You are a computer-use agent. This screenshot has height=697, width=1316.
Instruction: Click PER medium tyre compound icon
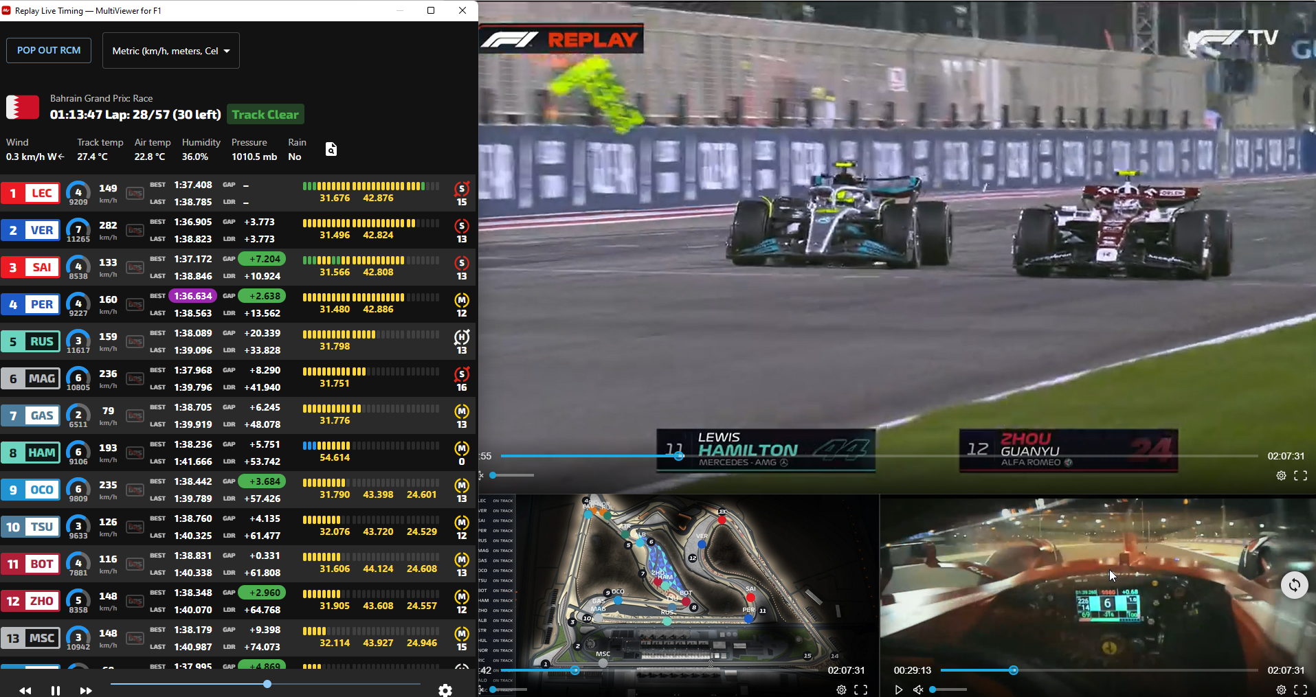tap(462, 300)
